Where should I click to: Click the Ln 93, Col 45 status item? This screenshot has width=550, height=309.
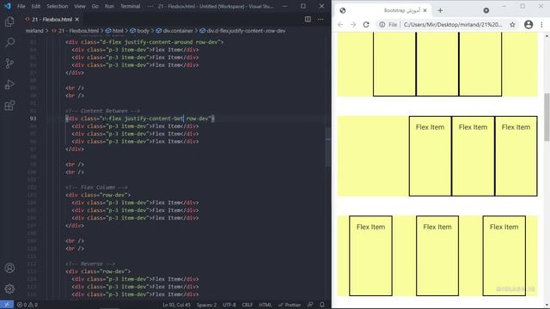click(x=176, y=305)
